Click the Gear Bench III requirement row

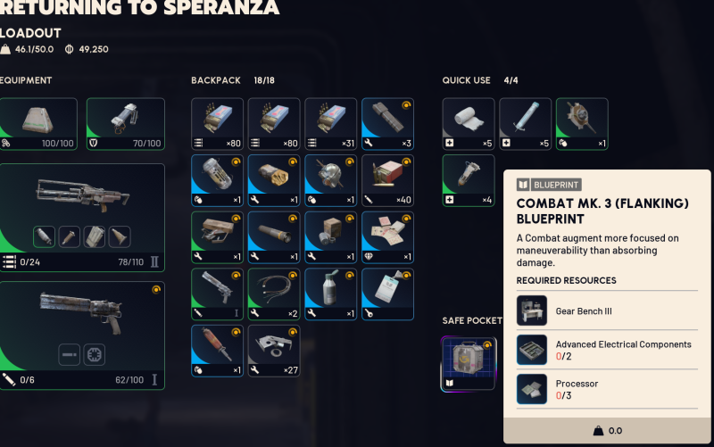(x=607, y=310)
